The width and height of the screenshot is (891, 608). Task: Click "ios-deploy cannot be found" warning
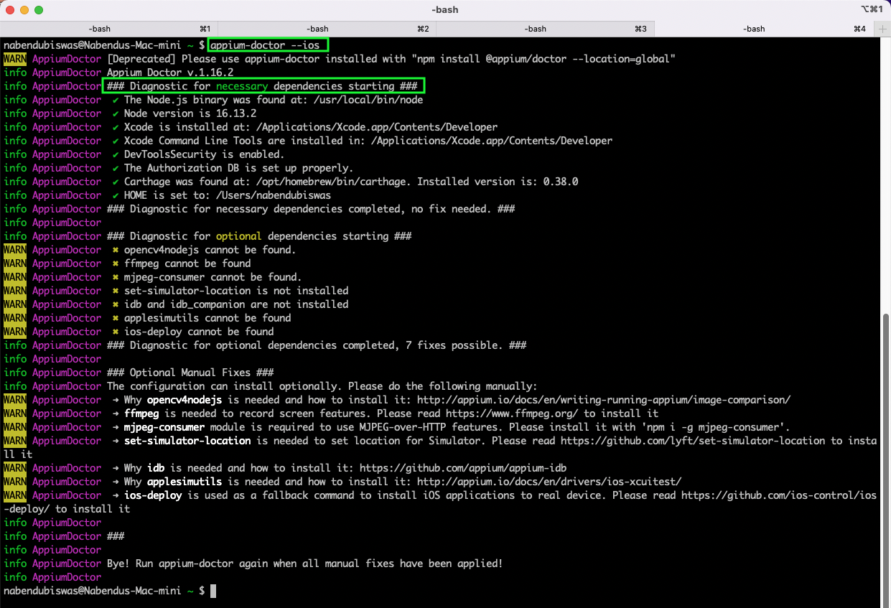point(199,332)
